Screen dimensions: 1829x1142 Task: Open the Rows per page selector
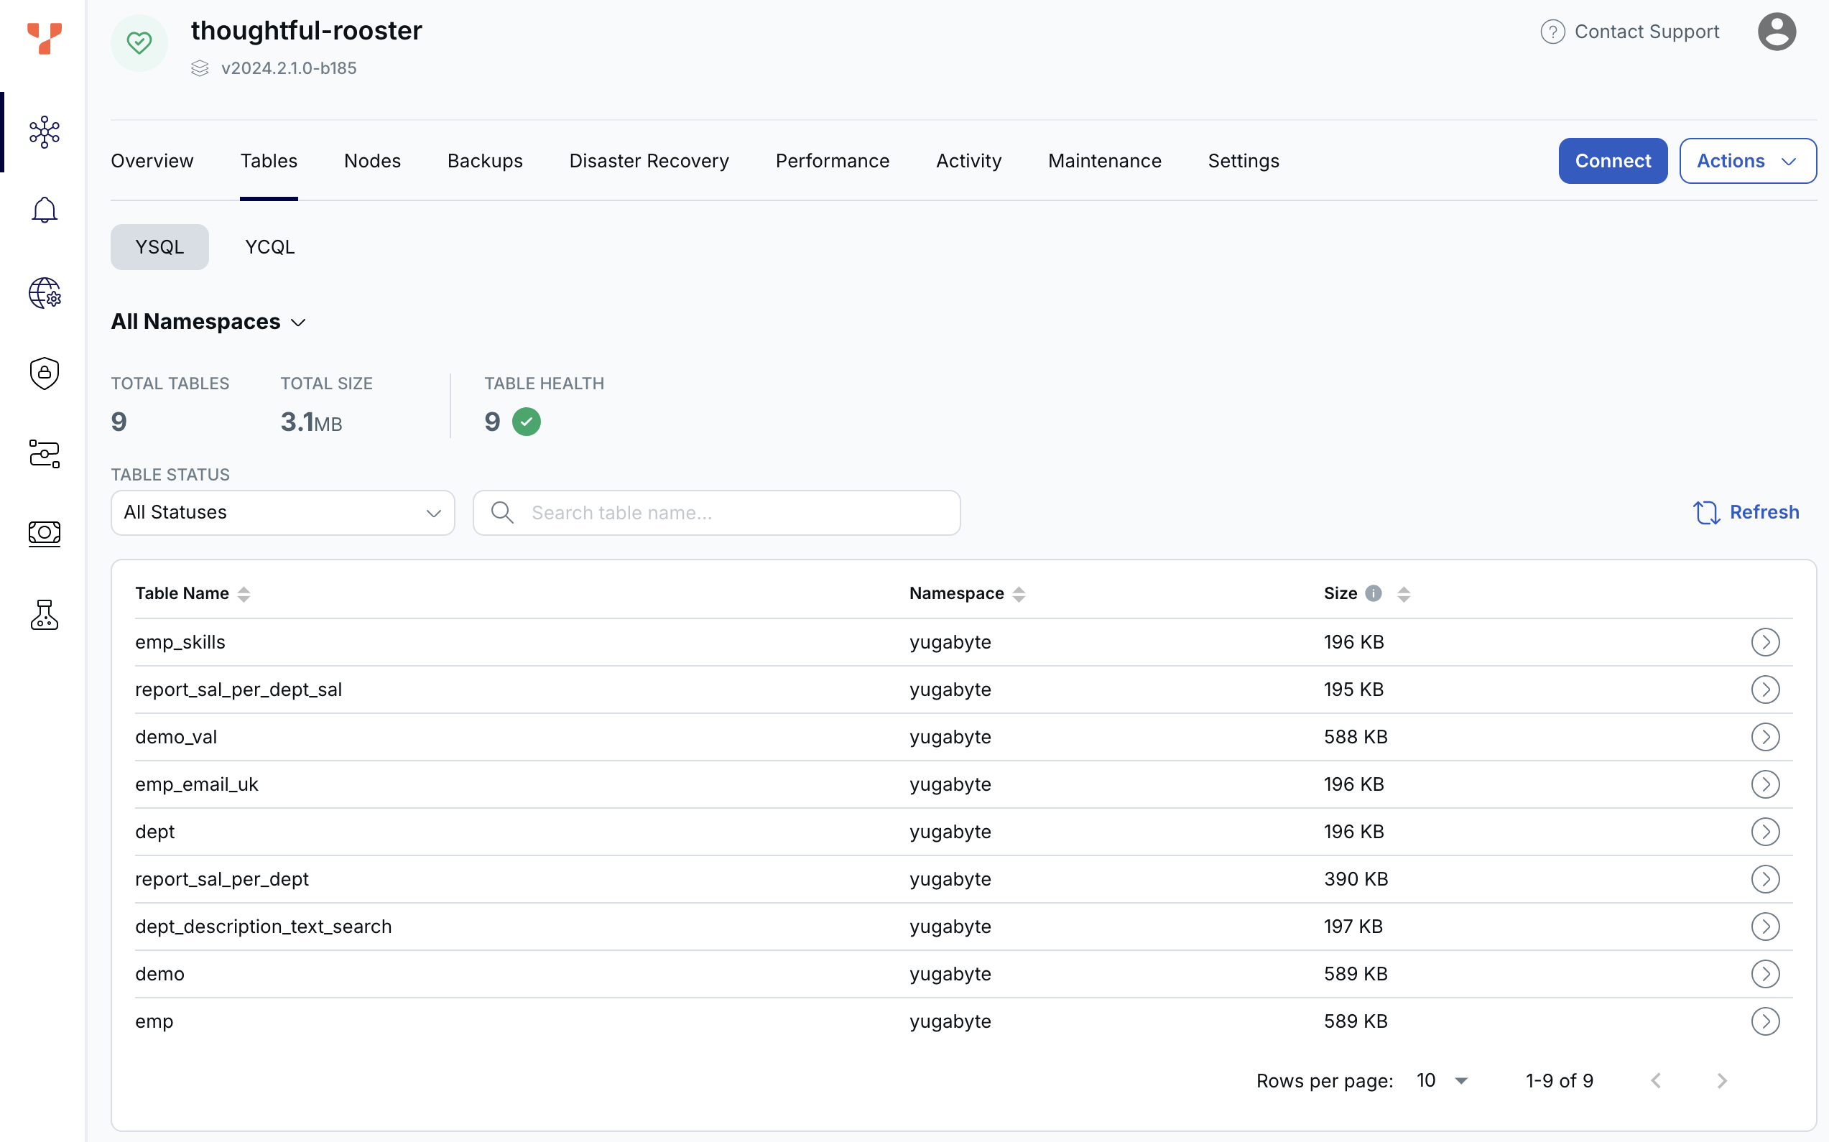click(x=1440, y=1080)
